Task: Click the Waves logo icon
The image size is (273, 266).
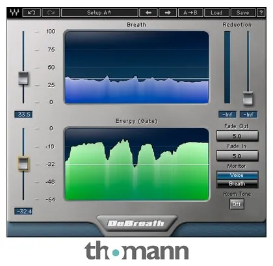Action: point(14,12)
